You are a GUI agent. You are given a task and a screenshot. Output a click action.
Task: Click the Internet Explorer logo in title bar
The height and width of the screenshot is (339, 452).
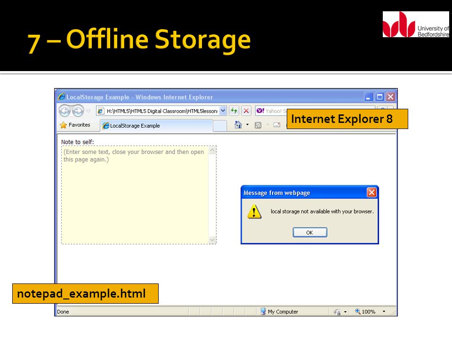[x=61, y=97]
